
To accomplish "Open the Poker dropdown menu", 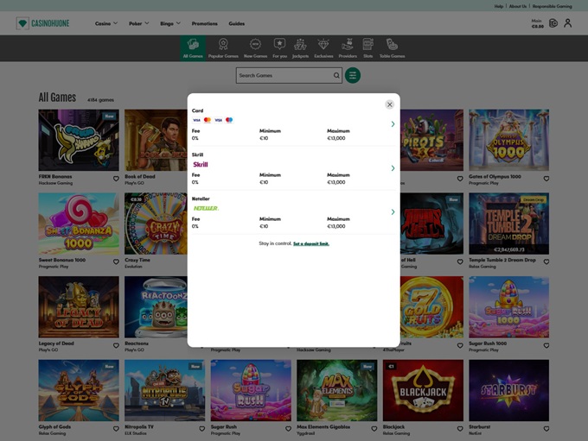I will (138, 23).
